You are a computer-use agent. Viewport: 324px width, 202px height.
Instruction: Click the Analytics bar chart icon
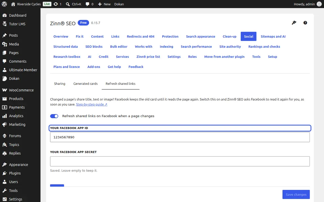coord(4,116)
